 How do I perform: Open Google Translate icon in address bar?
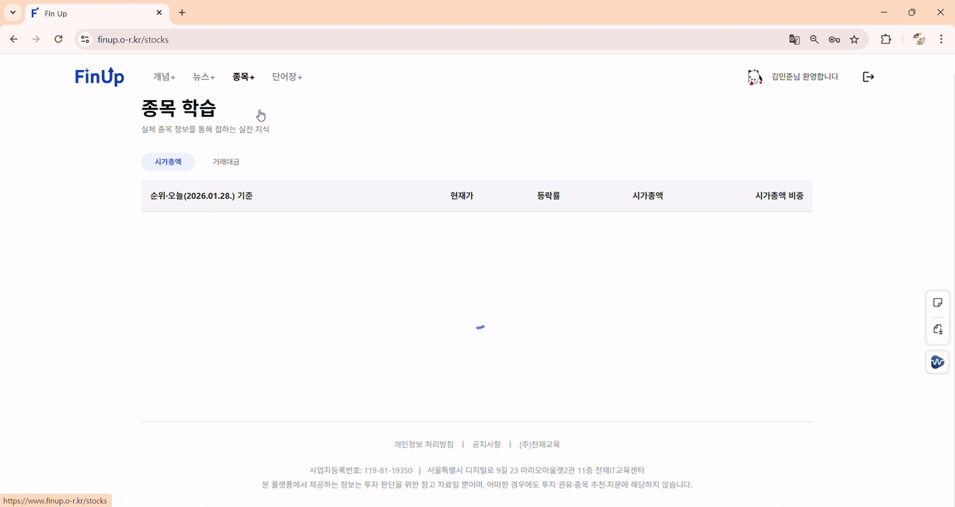click(x=794, y=39)
